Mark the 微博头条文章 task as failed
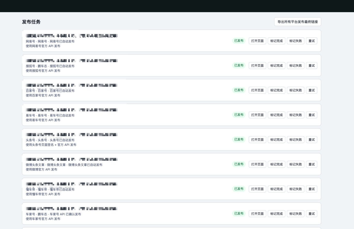The image size is (354, 229). (x=295, y=164)
